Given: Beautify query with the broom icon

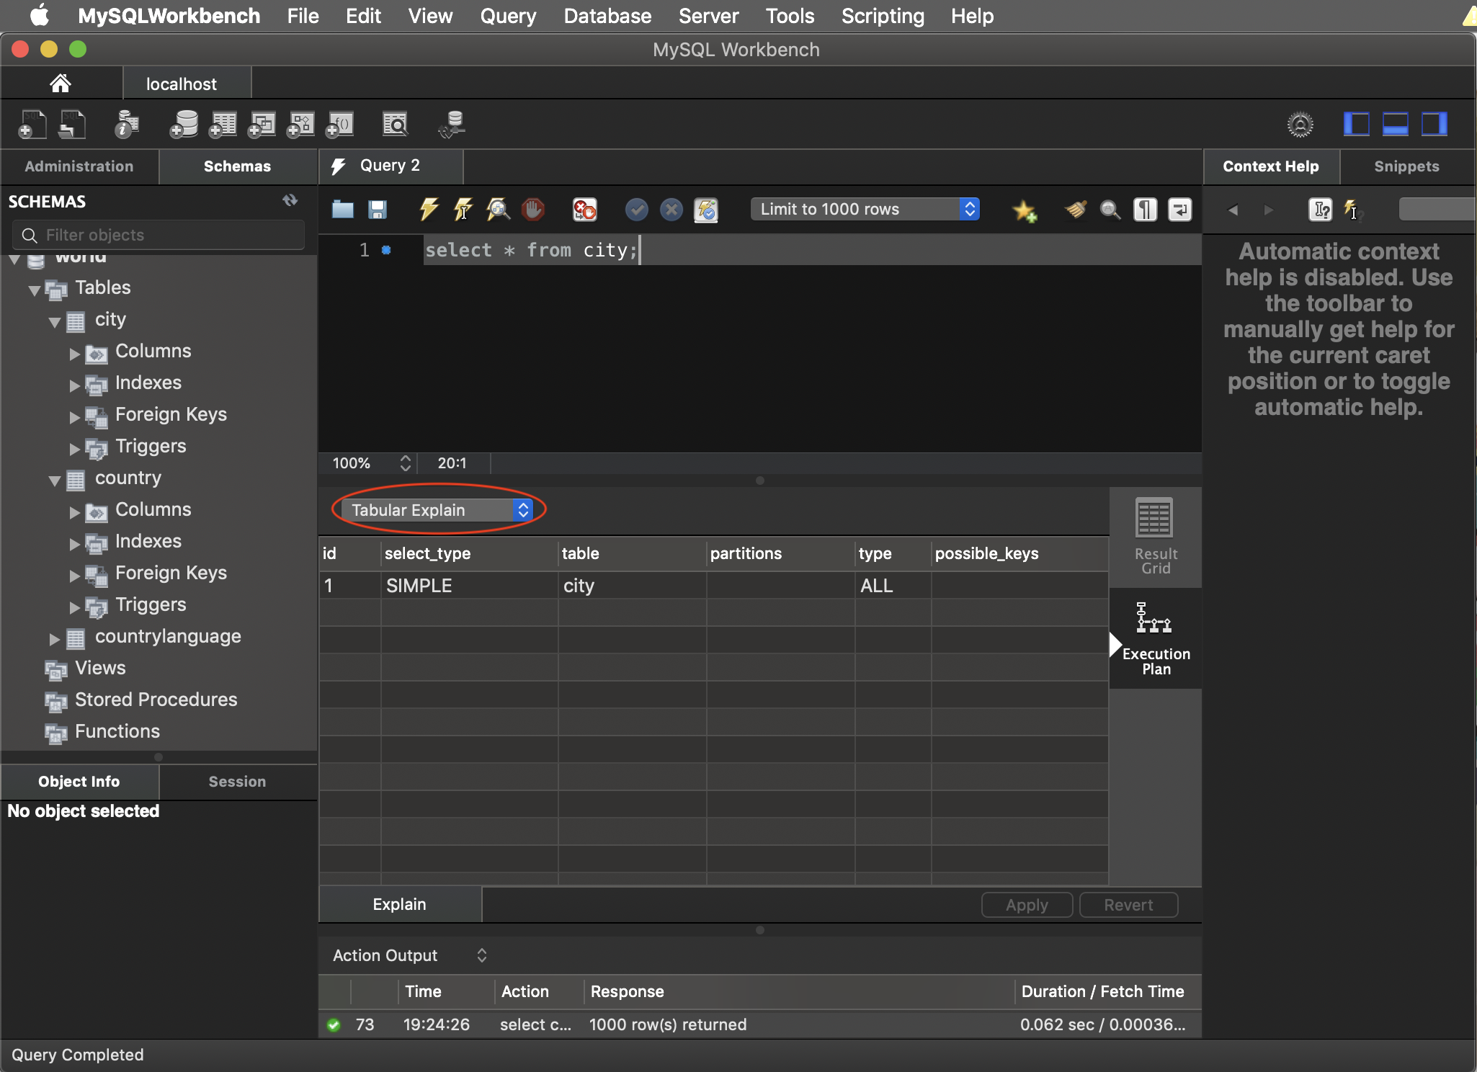Looking at the screenshot, I should coord(1076,210).
